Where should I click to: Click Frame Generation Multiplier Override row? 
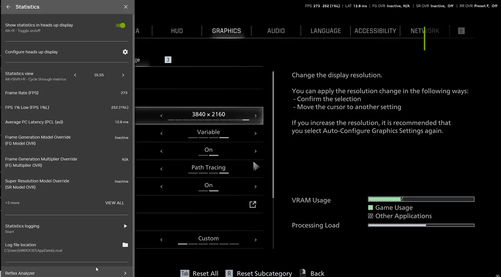(67, 162)
